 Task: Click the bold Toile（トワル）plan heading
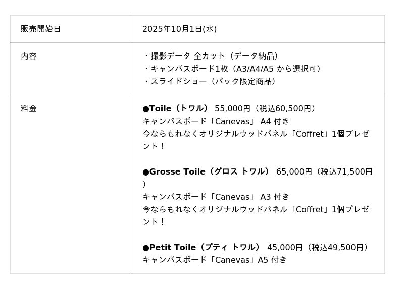click(176, 108)
